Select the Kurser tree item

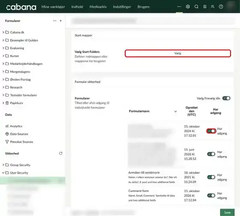(15, 56)
